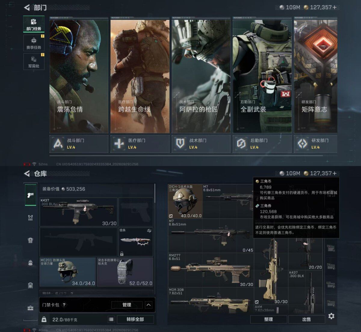Select the DICH-1战术头盔 in inventory

click(185, 201)
